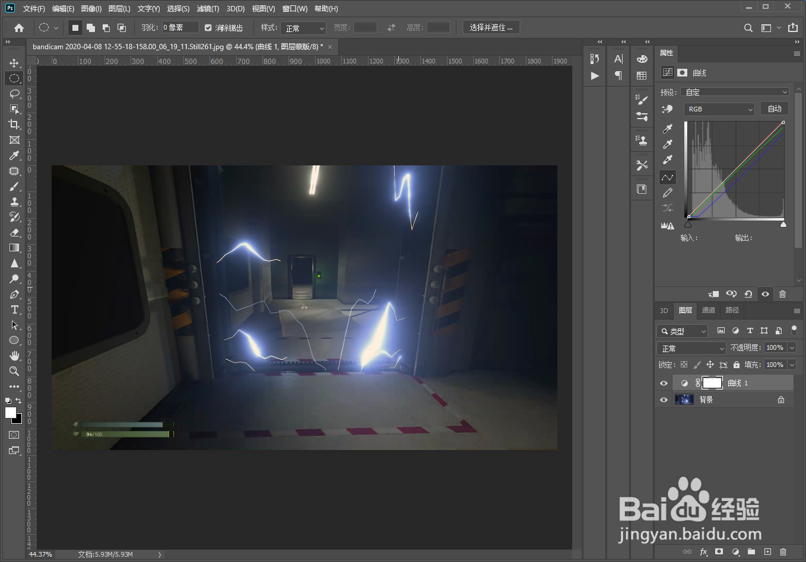Open the layer blend mode dropdown

click(x=691, y=348)
